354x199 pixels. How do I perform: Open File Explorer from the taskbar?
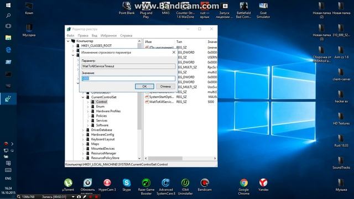(8, 38)
